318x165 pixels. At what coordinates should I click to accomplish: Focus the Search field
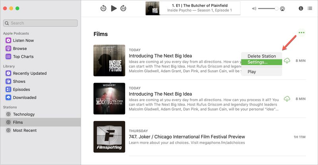41,23
